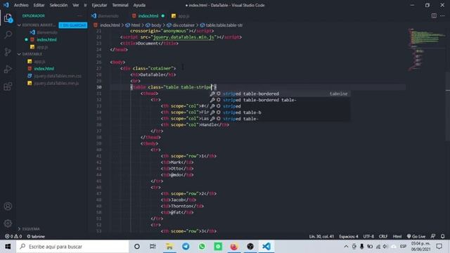
Task: Open WhatsApp from taskbar
Action: [202, 247]
